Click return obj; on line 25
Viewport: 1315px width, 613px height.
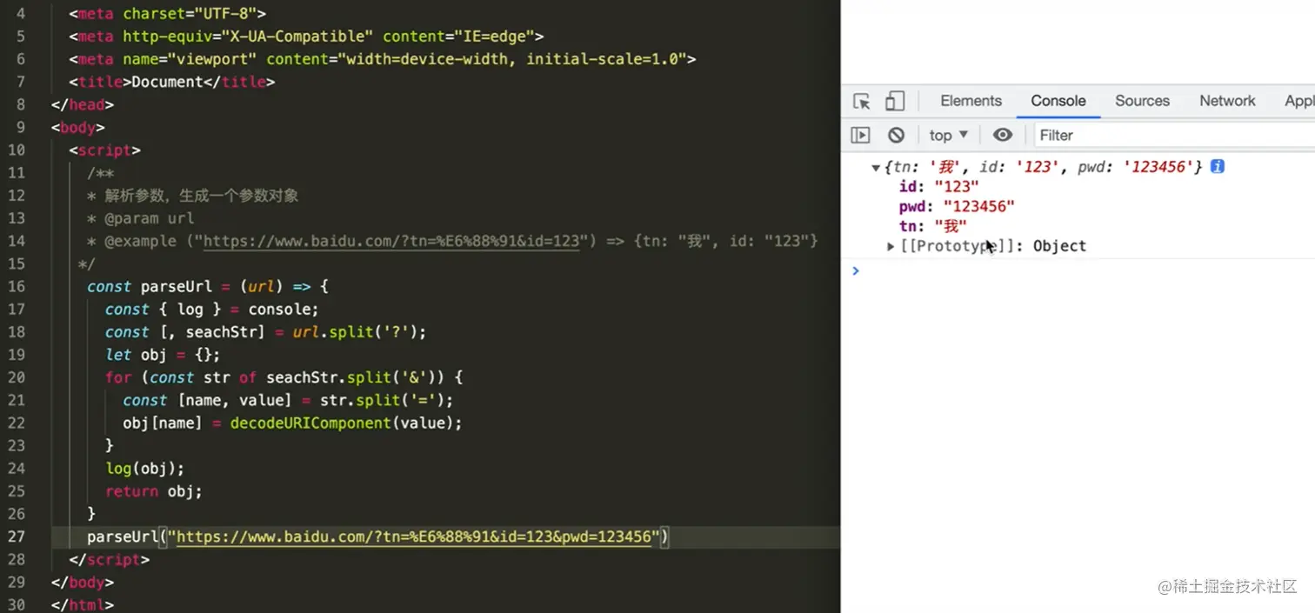154,491
